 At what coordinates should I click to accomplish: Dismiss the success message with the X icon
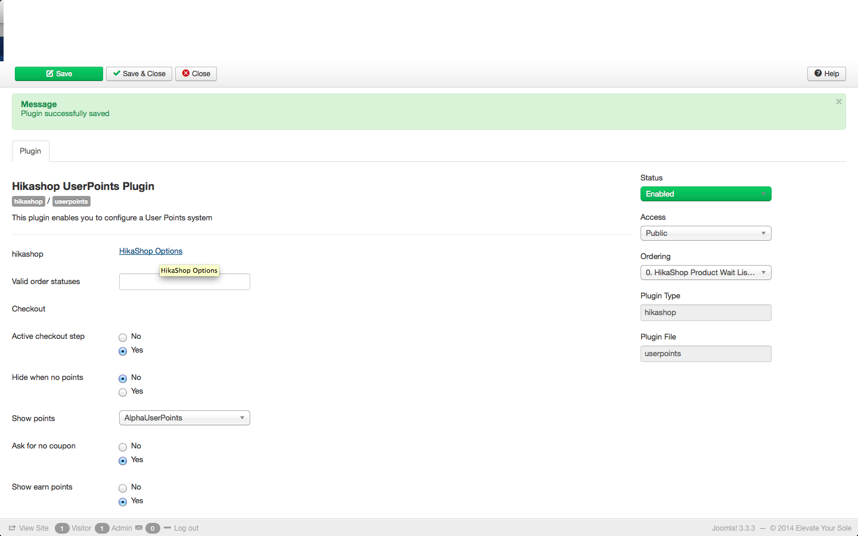839,102
